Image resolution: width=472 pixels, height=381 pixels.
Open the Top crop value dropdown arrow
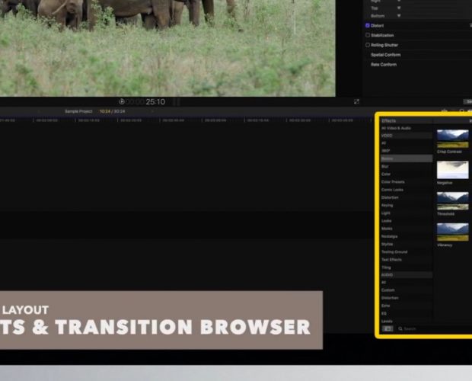pyautogui.click(x=399, y=8)
